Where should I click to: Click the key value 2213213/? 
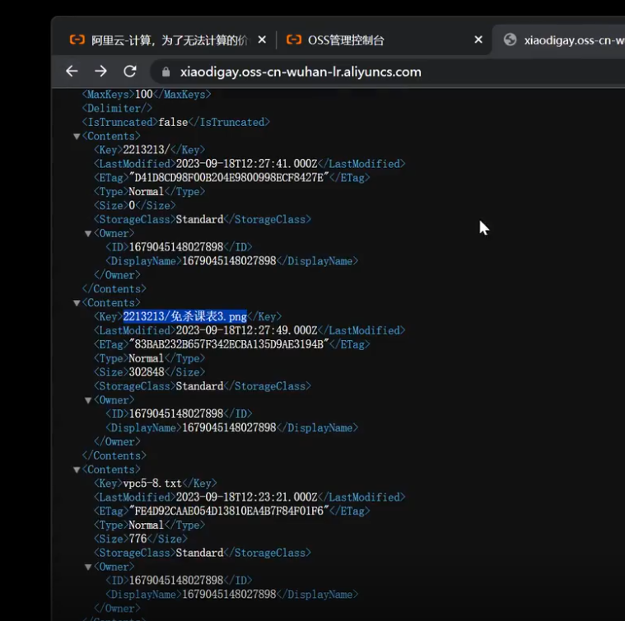coord(147,150)
